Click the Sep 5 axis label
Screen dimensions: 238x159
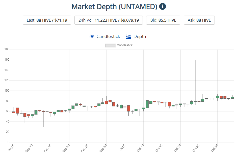tap(11, 148)
